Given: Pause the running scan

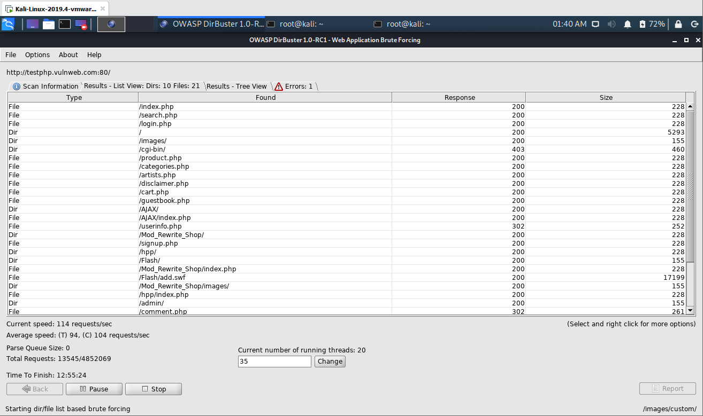Looking at the screenshot, I should [94, 389].
